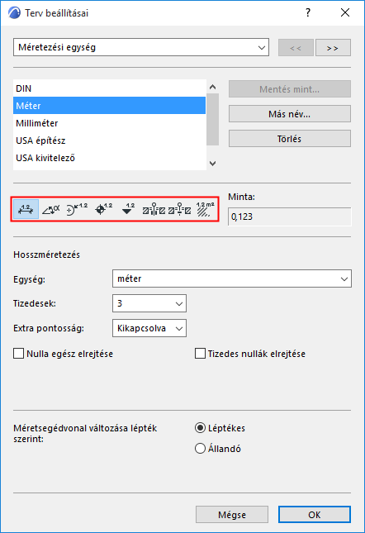The width and height of the screenshot is (365, 533).
Task: Click the disabled 'Mentés mint...' button
Action: [x=290, y=89]
